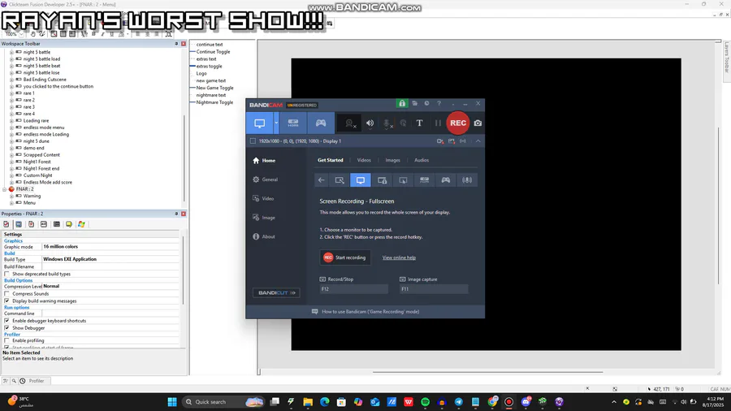This screenshot has width=731, height=411.
Task: Select Bandicam screen recording mode button
Action: 259,123
